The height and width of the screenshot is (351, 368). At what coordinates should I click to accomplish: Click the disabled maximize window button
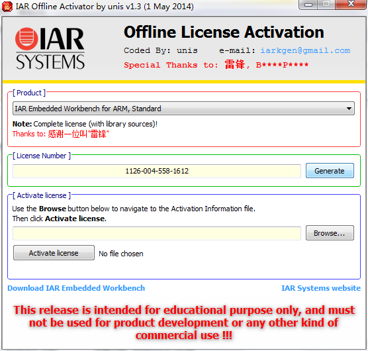coord(326,4)
